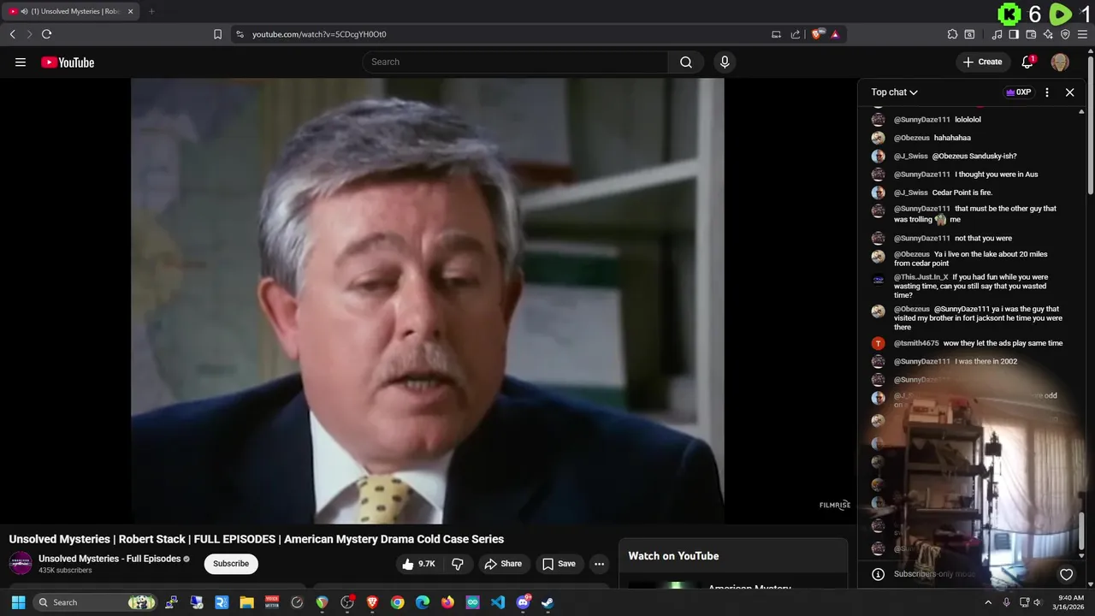Click the heart reaction icon in chat
The height and width of the screenshot is (616, 1095).
[x=1066, y=574]
